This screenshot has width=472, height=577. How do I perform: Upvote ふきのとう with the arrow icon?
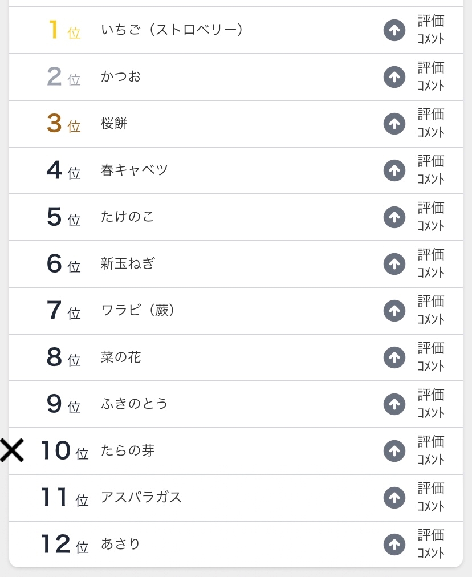click(394, 404)
